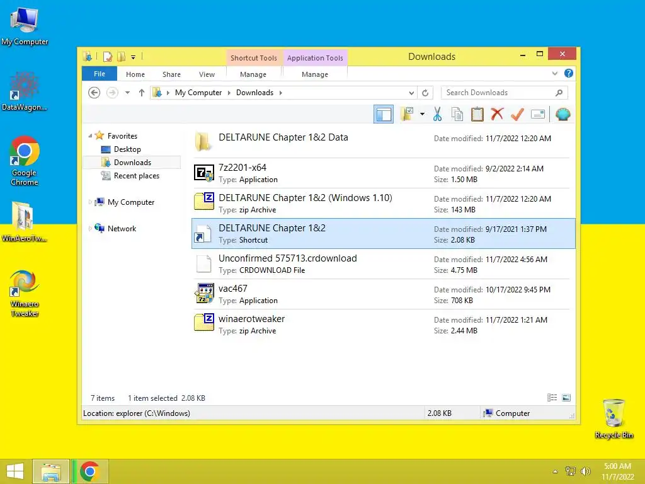This screenshot has width=645, height=484.
Task: Expand My Computer node in navigation pane
Action: (90, 202)
